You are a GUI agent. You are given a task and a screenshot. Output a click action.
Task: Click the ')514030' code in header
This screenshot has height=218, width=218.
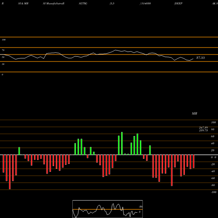145,3
